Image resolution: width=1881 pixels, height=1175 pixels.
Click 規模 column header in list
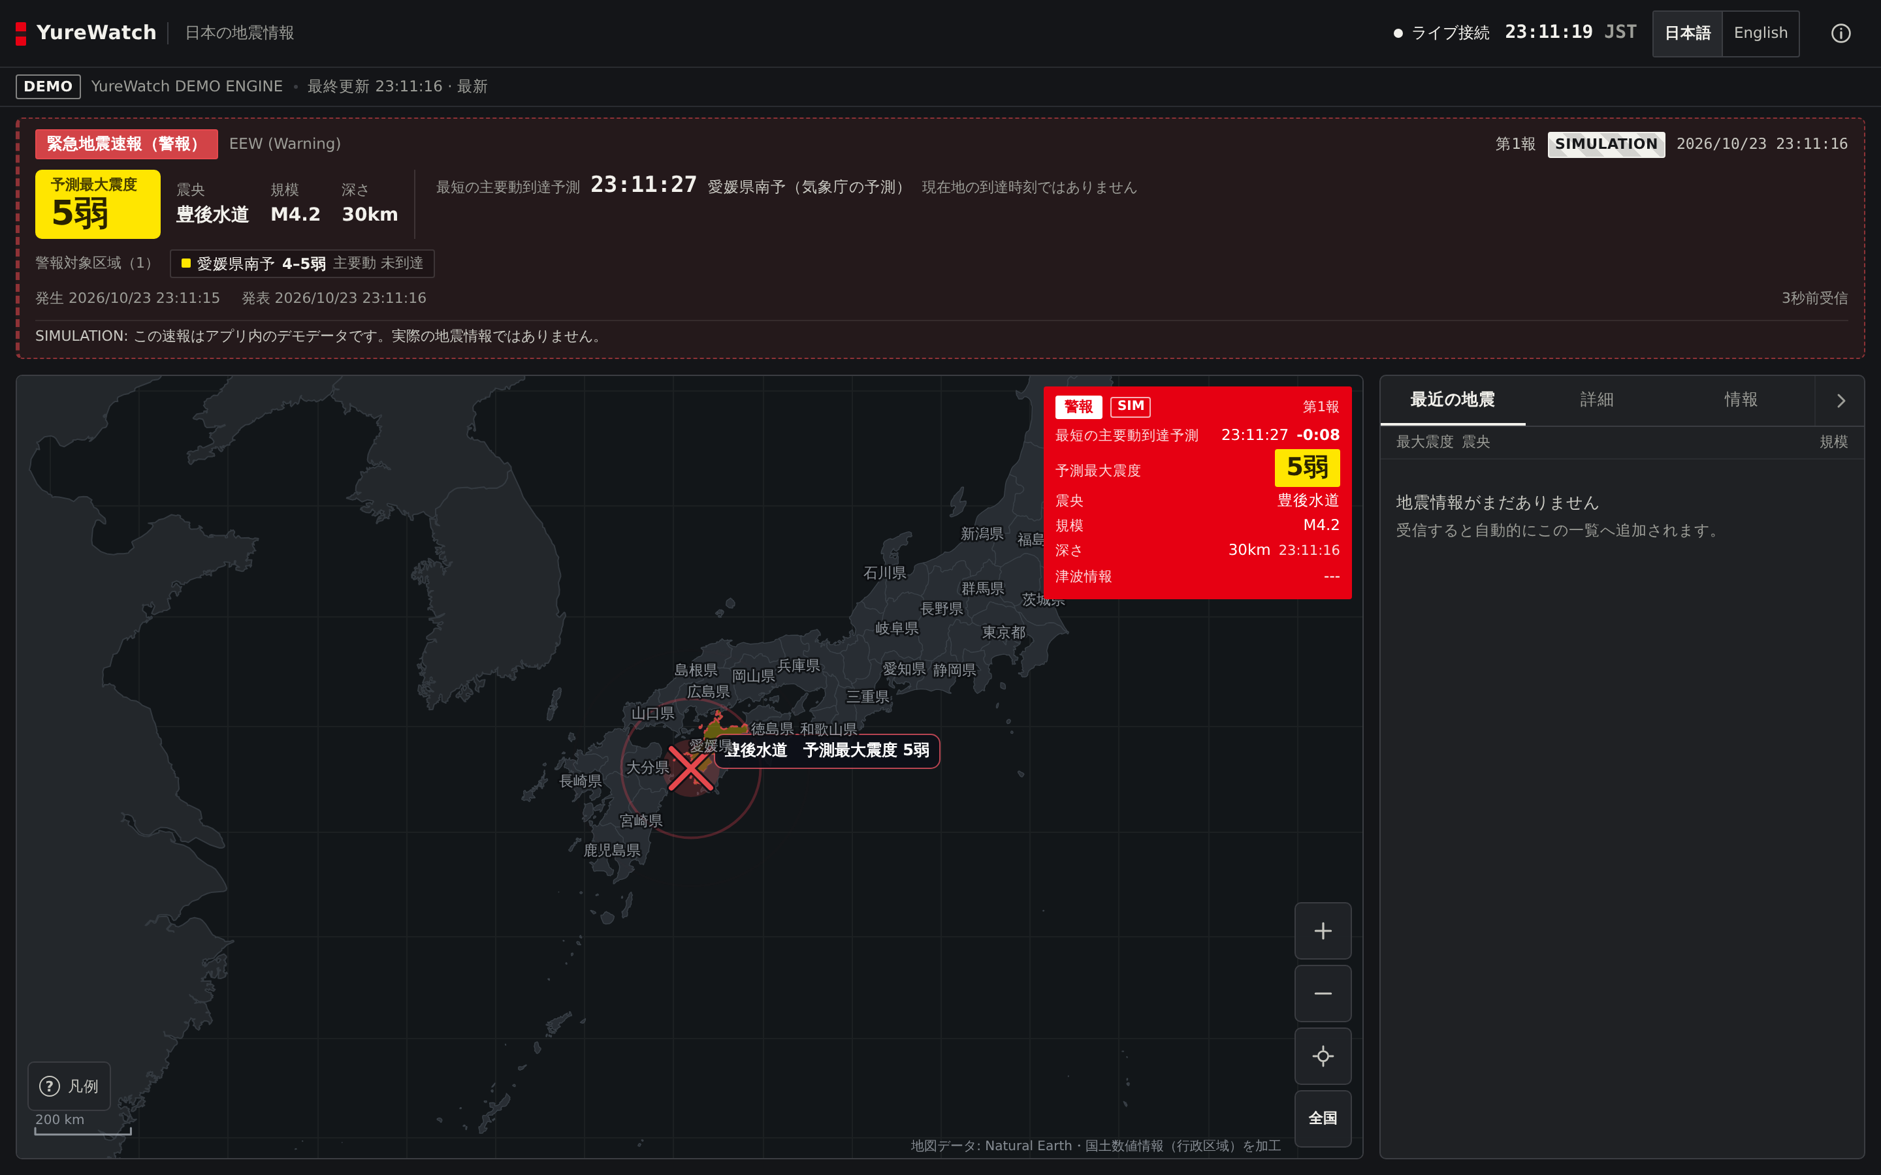(x=1833, y=442)
